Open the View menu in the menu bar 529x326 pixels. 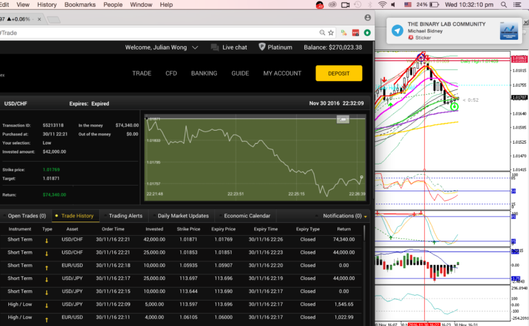click(x=23, y=5)
